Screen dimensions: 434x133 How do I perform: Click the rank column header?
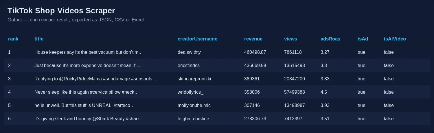tap(13, 39)
